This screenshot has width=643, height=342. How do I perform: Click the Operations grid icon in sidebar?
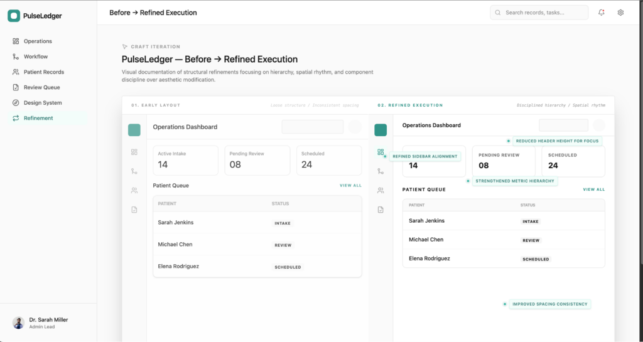pyautogui.click(x=16, y=41)
